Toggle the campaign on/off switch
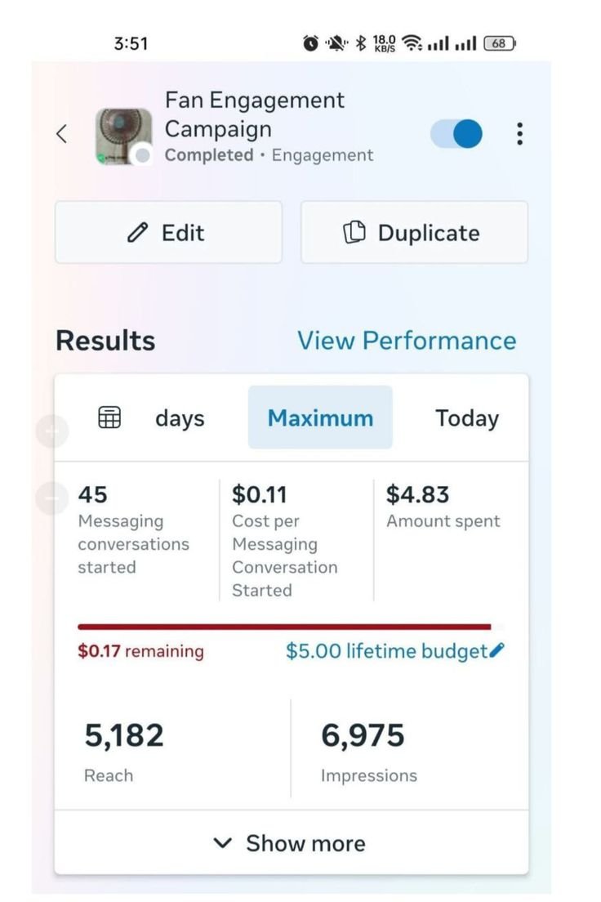Viewport: 601px width, 902px height. (456, 134)
